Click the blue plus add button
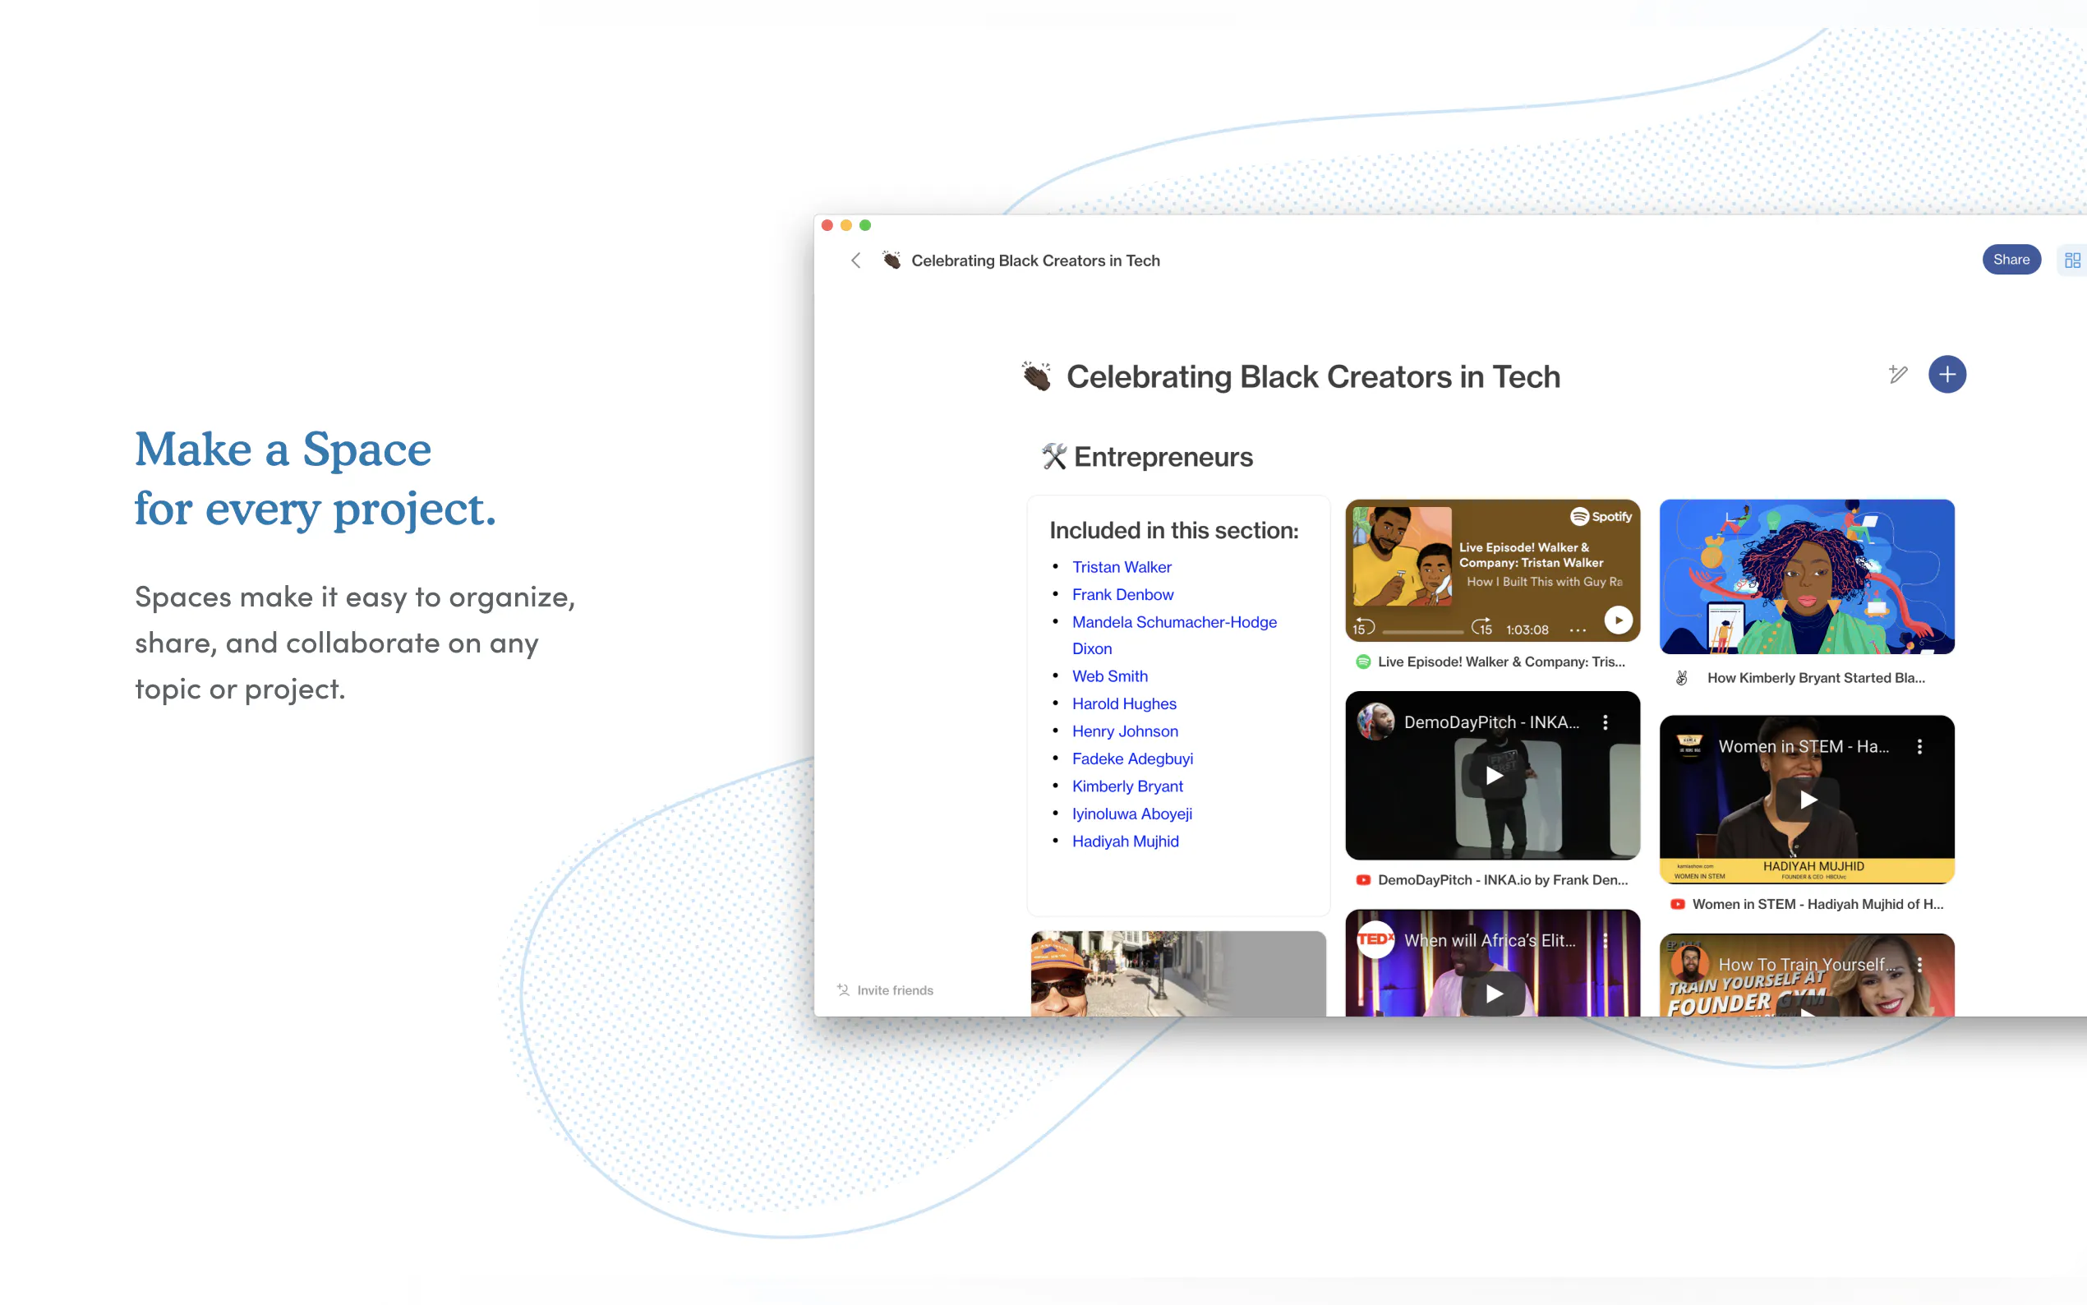This screenshot has width=2087, height=1305. pyautogui.click(x=1946, y=375)
